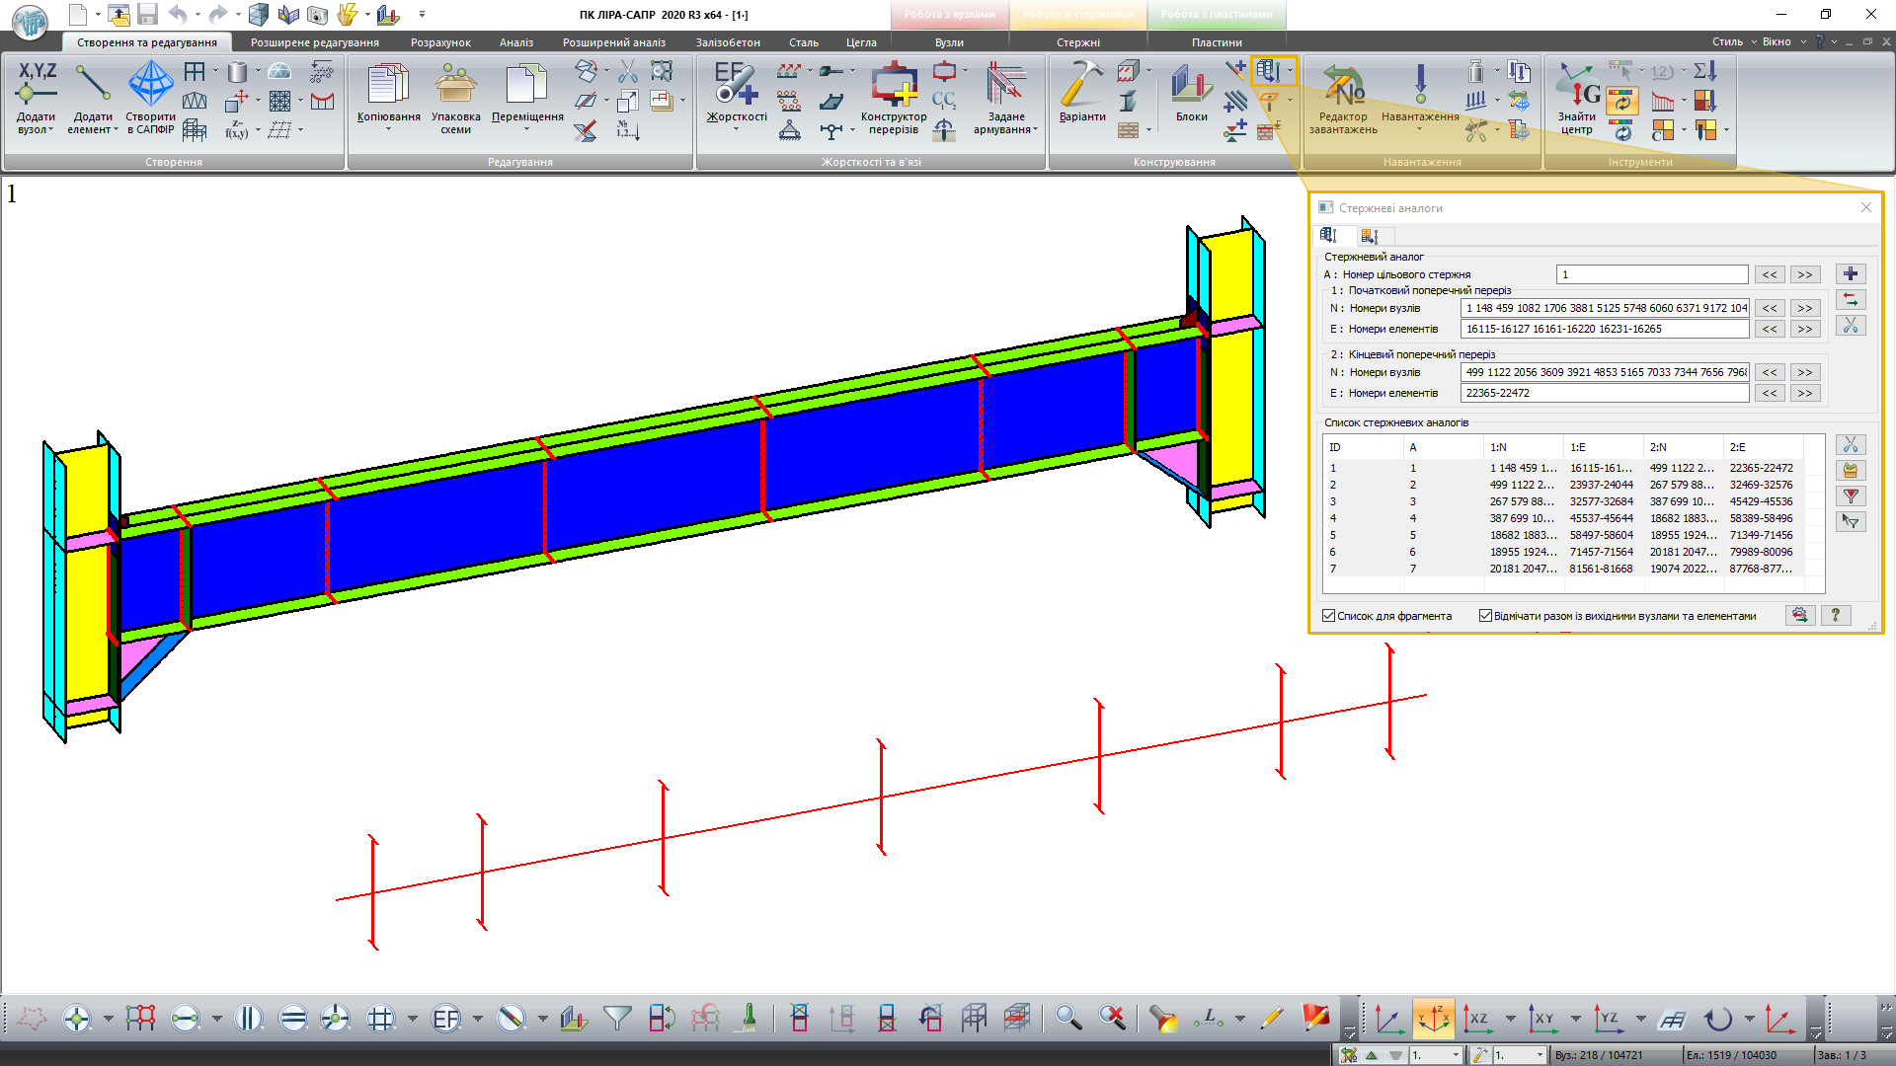1896x1066 pixels.
Task: Click the funnel filter icon in bottom toolbar
Action: 617,1018
